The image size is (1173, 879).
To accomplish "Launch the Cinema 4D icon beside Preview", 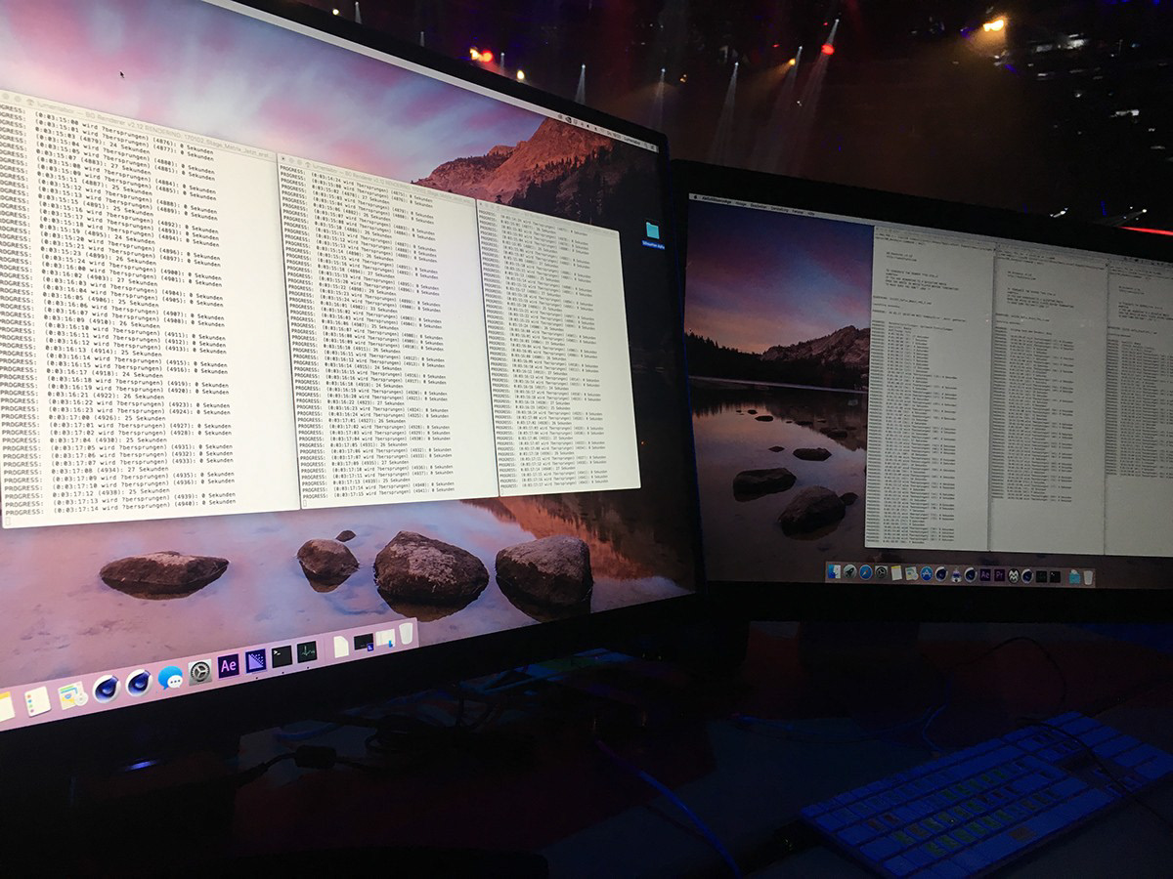I will coord(107,689).
